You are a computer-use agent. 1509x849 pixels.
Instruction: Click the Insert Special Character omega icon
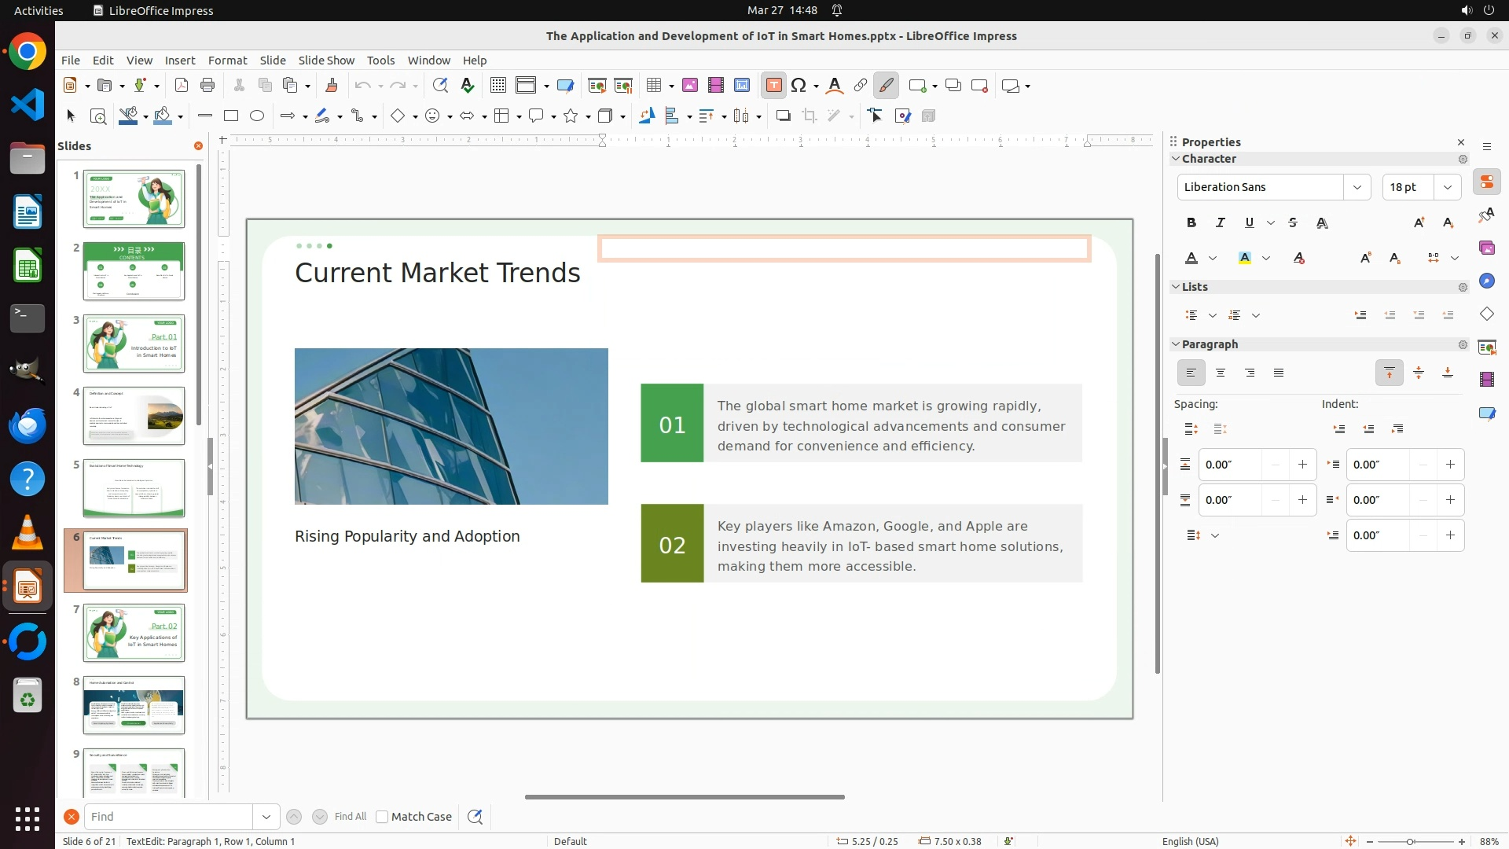click(x=799, y=86)
